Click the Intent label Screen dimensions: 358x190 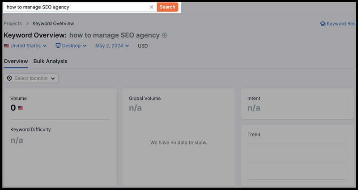[x=254, y=98]
